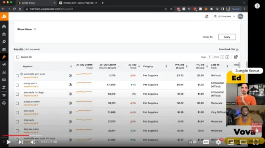Check the dog pee pads row checkbox
The image size is (265, 148).
pyautogui.click(x=17, y=131)
